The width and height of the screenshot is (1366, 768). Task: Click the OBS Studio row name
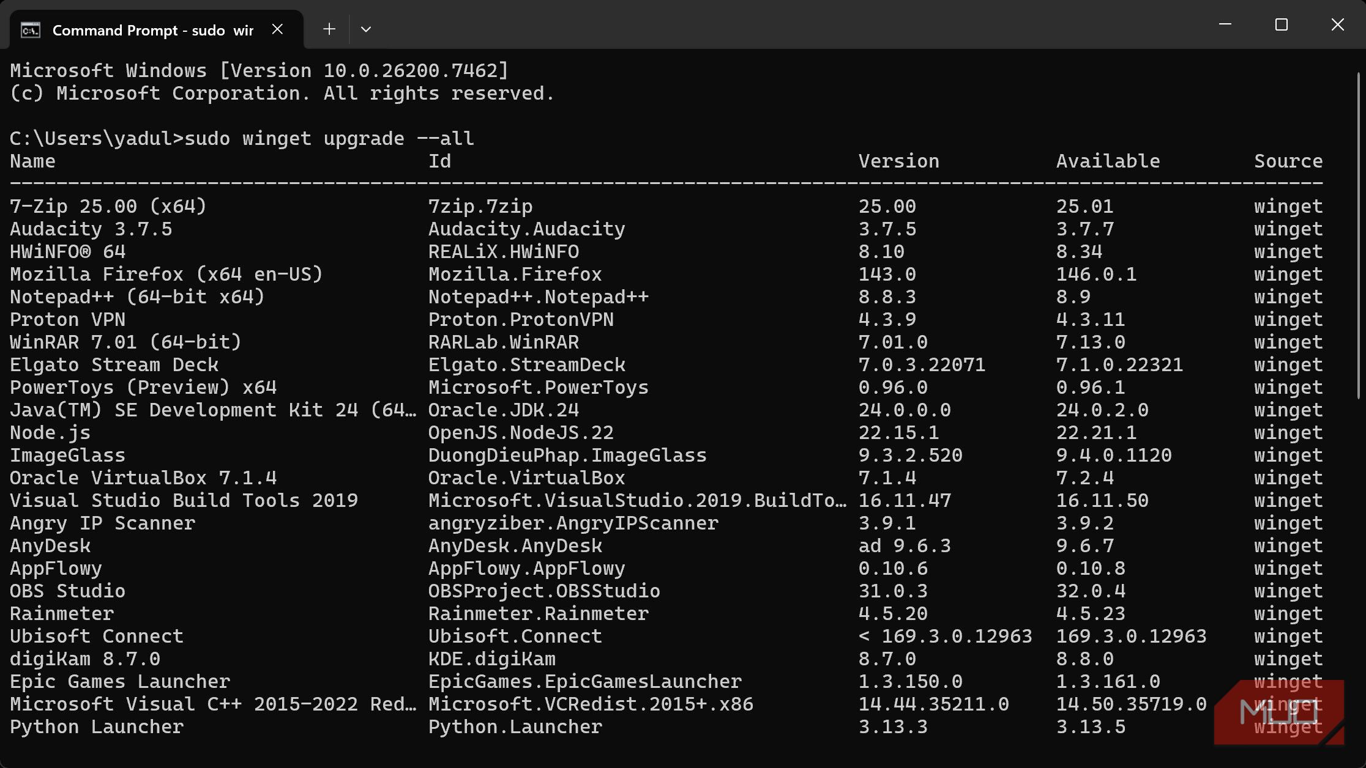(67, 591)
